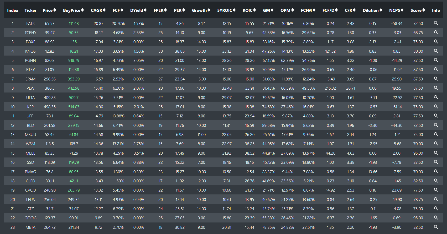
Task: Sort table by Price column arrows
Action: point(55,10)
